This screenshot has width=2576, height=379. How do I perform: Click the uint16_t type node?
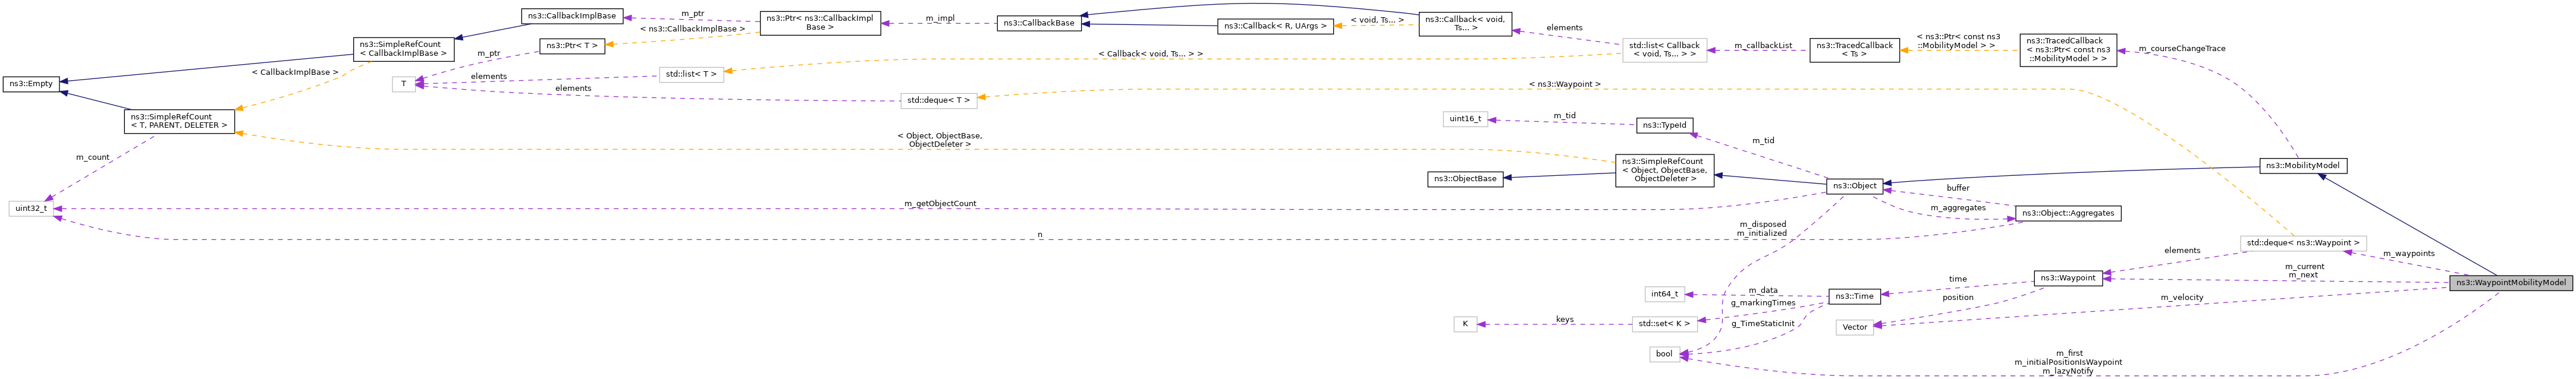tap(1465, 119)
